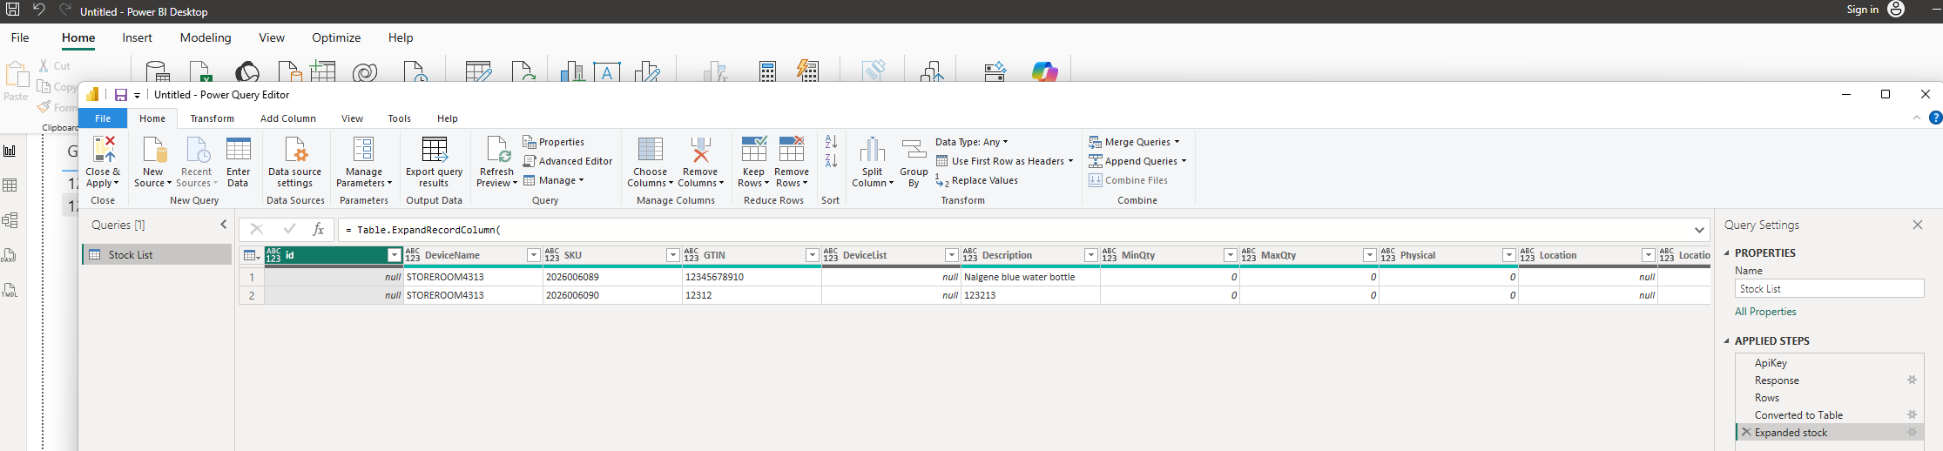The width and height of the screenshot is (1943, 451).
Task: Click Split Column icon
Action: tap(872, 150)
